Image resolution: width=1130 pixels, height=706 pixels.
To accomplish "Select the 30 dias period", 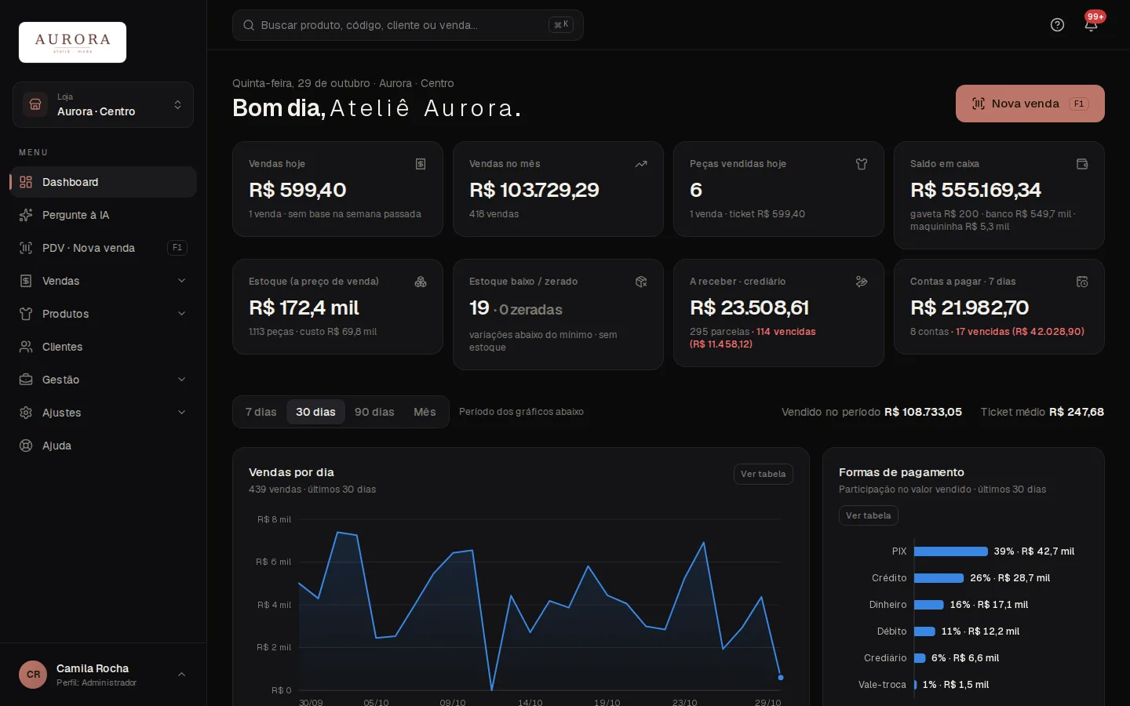I will (x=315, y=412).
